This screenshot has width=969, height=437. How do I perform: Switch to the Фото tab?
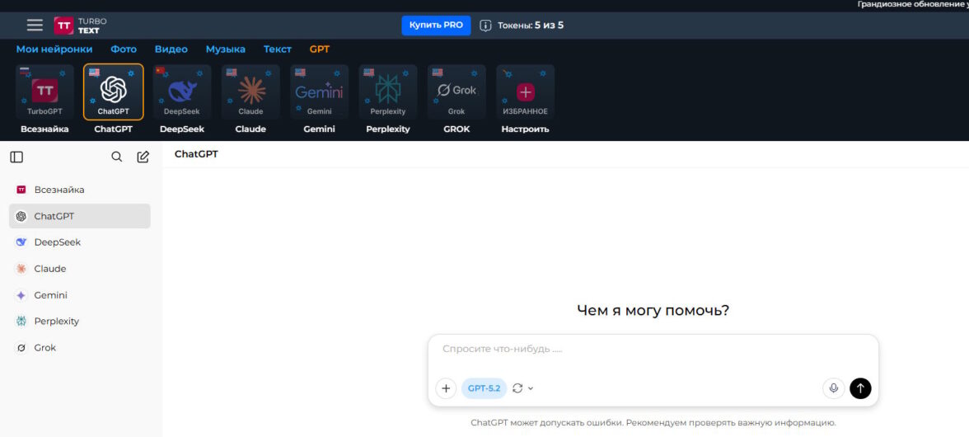[124, 49]
